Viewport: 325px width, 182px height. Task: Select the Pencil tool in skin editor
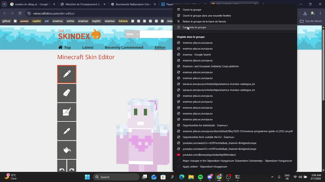pos(67,74)
